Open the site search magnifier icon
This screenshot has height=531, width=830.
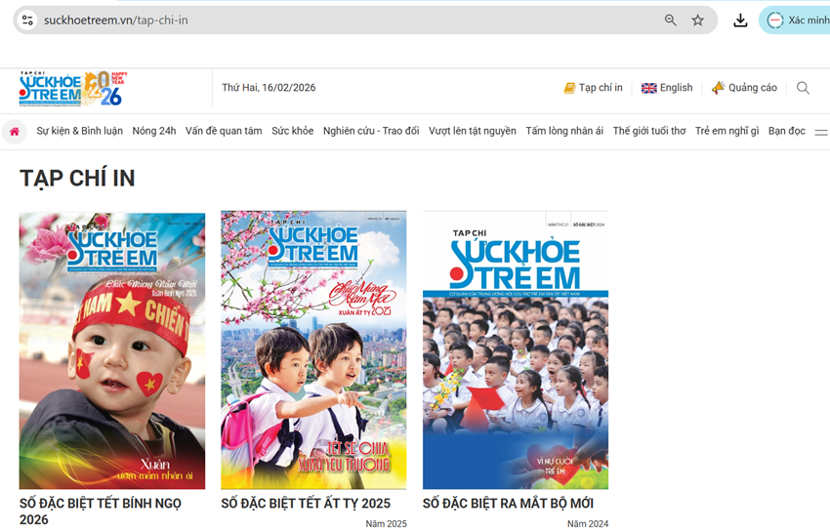click(x=803, y=88)
